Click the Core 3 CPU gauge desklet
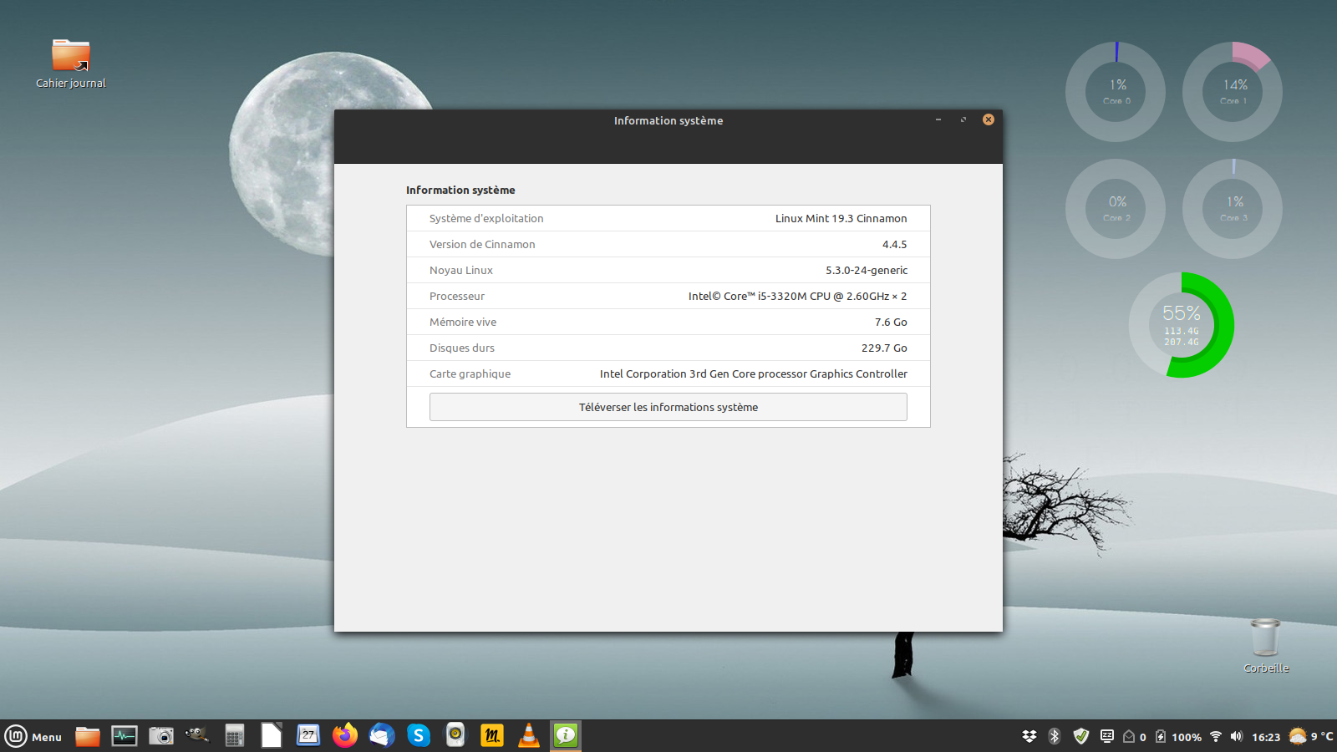Viewport: 1337px width, 752px height. pos(1233,209)
